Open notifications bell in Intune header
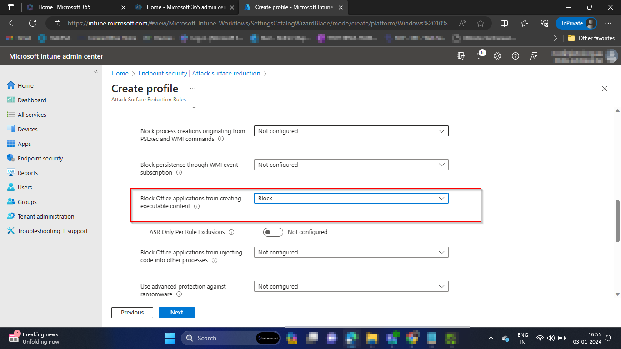Viewport: 621px width, 349px height. tap(479, 56)
